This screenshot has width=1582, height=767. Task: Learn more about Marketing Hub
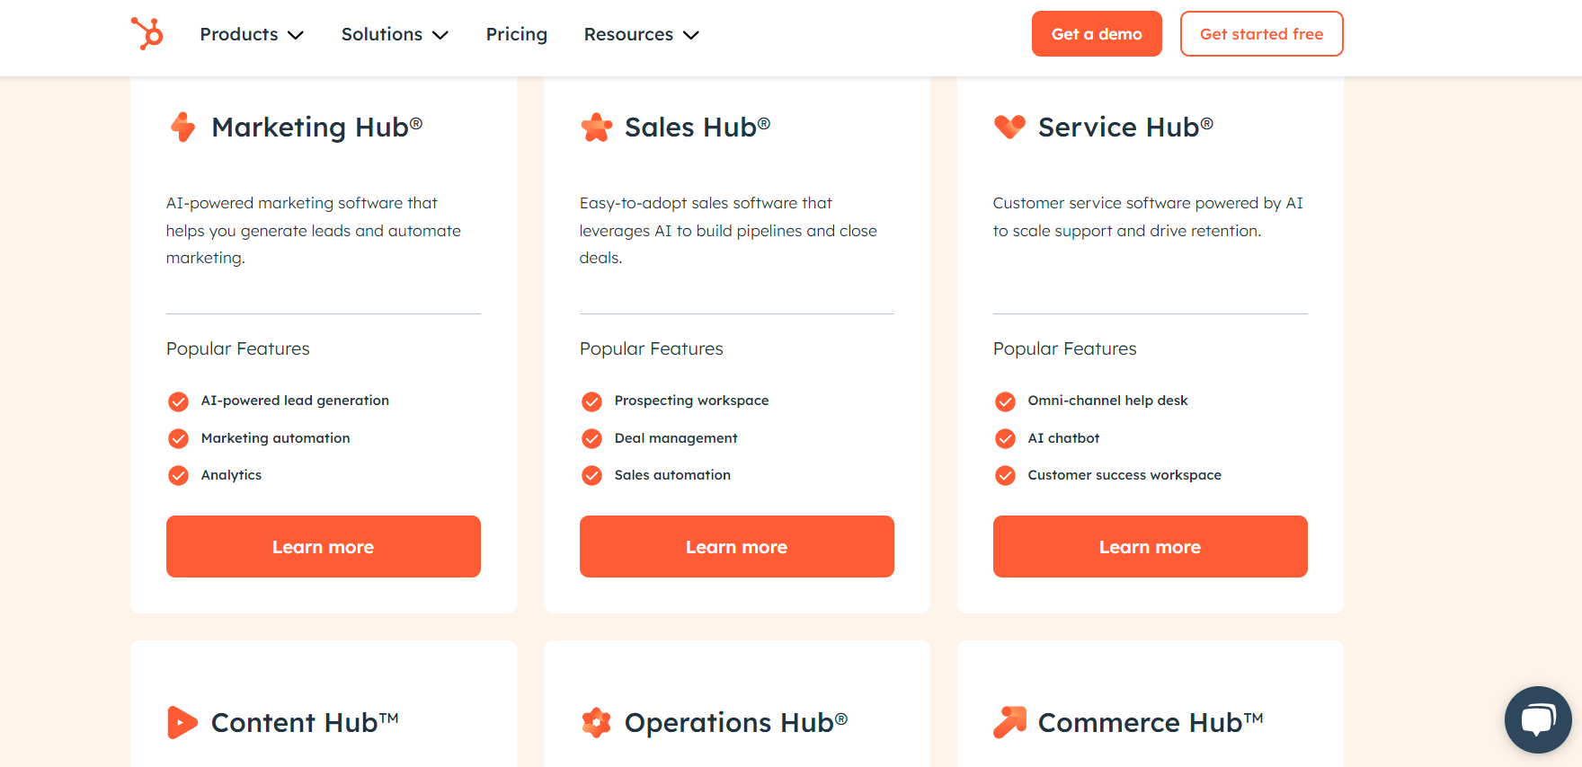[x=324, y=547]
